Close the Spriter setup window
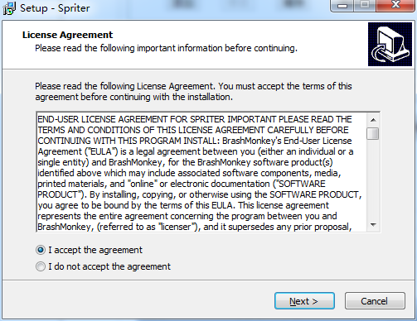417x321 pixels. 395,6
